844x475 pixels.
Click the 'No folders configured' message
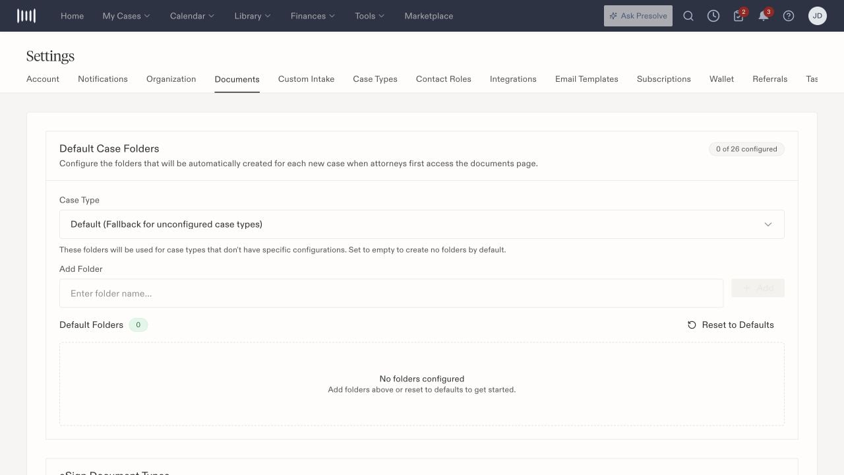click(x=422, y=379)
